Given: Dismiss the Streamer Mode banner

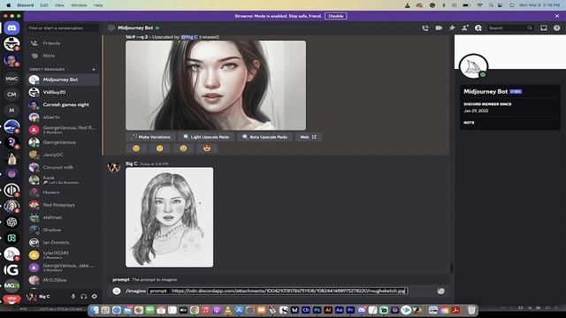Looking at the screenshot, I should click(557, 16).
